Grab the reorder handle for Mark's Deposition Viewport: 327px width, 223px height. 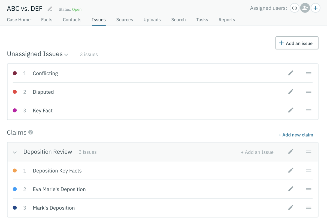pos(308,208)
